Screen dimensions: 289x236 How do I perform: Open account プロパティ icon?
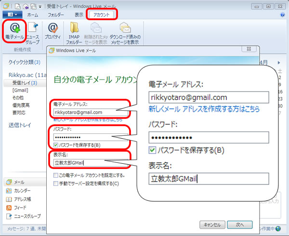pyautogui.click(x=53, y=31)
